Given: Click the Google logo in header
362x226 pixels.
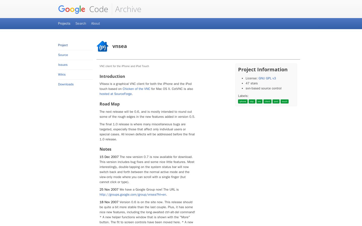Looking at the screenshot, I should (x=72, y=9).
